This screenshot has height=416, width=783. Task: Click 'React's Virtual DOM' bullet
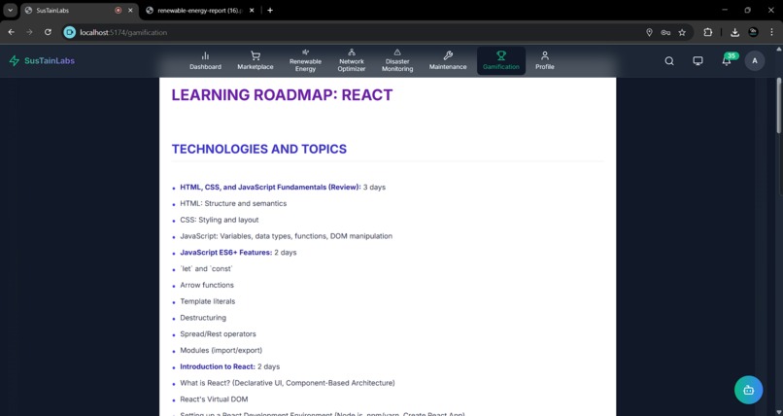point(214,399)
